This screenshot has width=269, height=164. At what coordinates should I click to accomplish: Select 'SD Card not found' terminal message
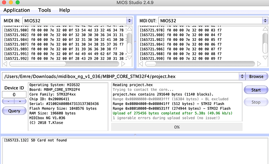pyautogui.click(x=49, y=140)
